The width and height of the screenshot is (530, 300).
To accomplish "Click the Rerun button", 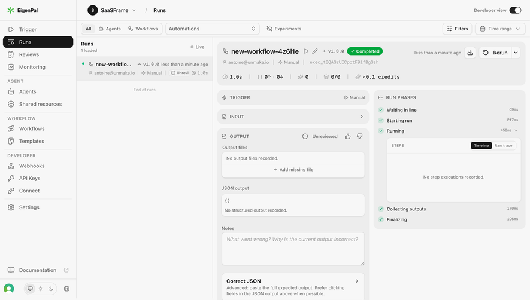I will pos(495,53).
